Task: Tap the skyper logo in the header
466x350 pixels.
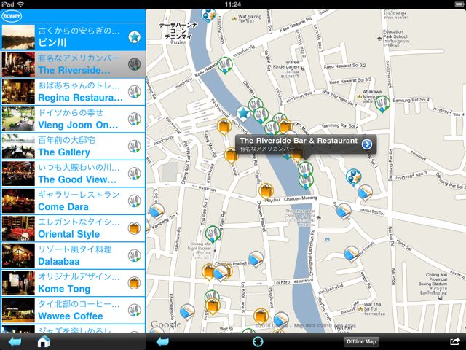Action: (12, 16)
